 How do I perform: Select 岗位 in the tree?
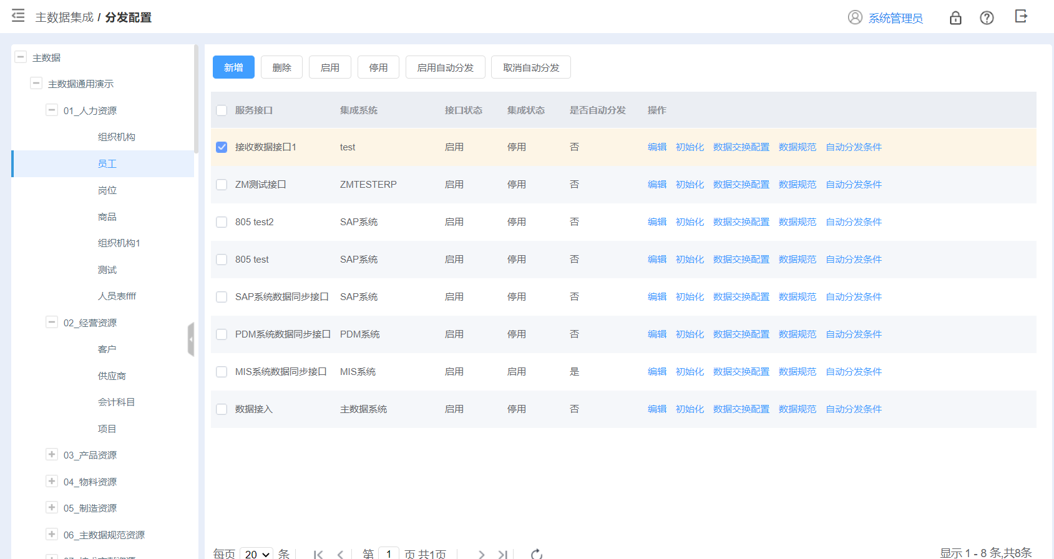[x=107, y=190]
